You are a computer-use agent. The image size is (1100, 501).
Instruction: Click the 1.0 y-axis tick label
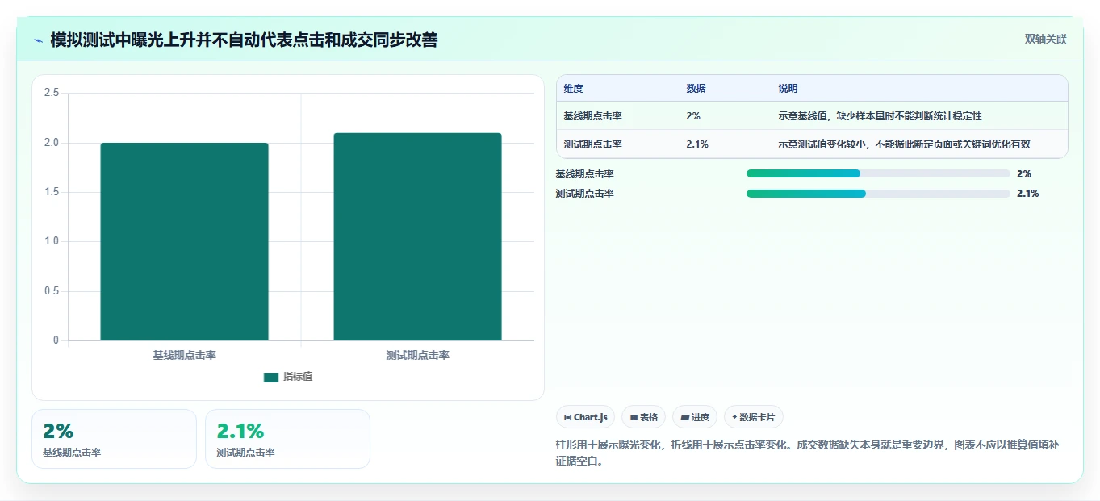pyautogui.click(x=52, y=241)
